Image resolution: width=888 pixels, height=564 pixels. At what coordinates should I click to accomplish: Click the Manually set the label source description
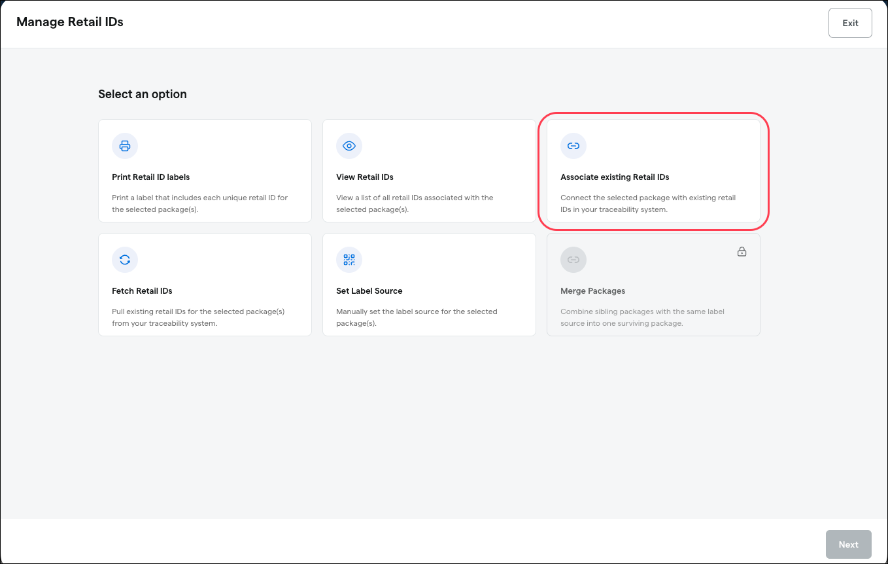[417, 317]
